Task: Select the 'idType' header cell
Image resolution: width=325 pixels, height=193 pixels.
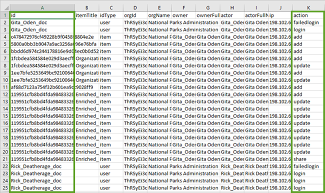Action: [x=111, y=15]
